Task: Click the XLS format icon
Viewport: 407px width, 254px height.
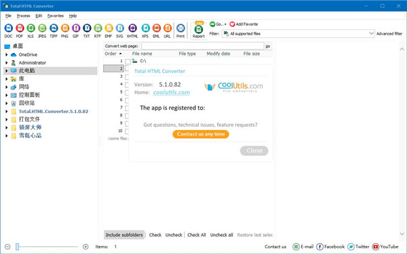Action: [x=31, y=28]
